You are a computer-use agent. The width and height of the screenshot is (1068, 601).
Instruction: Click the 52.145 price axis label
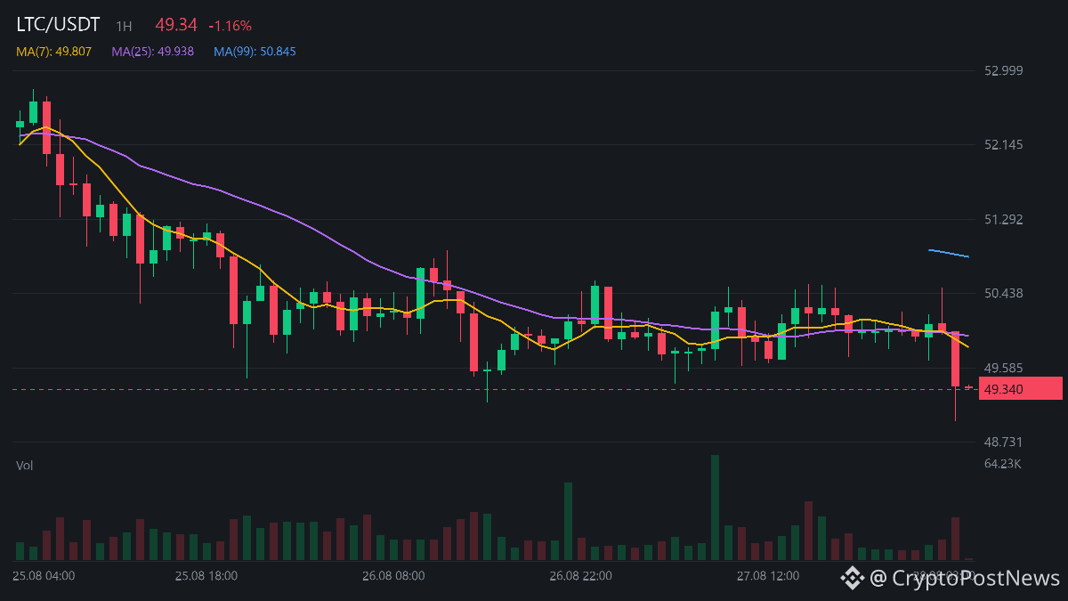pyautogui.click(x=1003, y=144)
